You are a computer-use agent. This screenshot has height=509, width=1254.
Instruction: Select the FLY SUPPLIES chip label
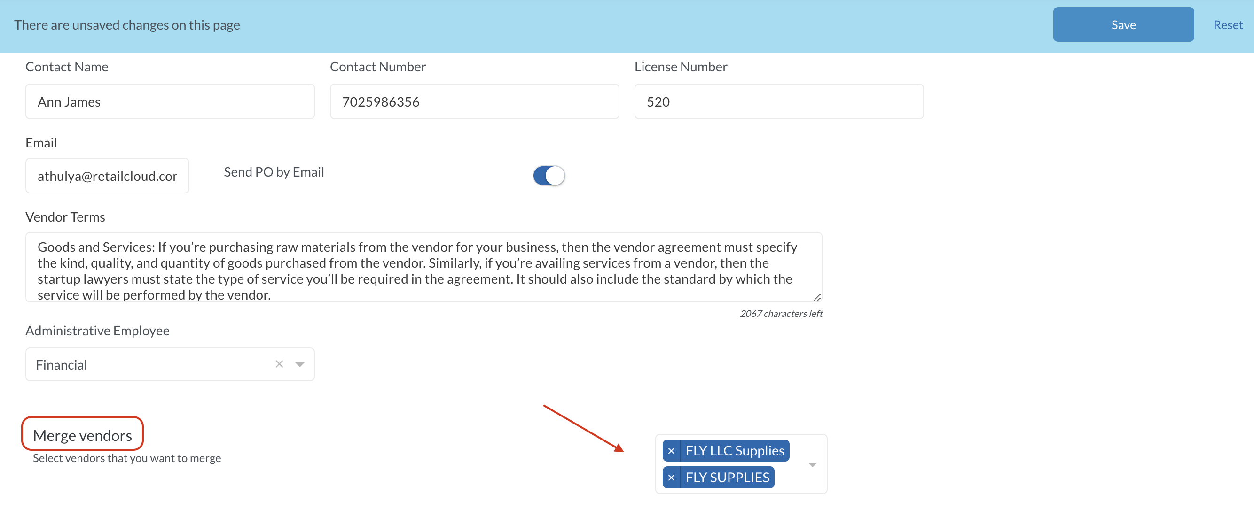[727, 478]
